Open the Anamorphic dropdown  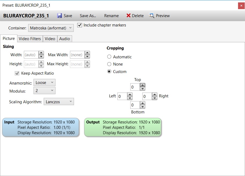44,83
